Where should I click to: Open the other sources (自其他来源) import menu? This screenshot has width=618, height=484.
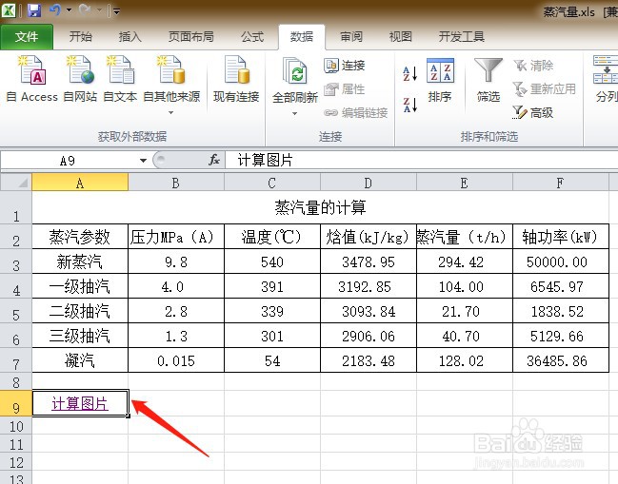[171, 85]
